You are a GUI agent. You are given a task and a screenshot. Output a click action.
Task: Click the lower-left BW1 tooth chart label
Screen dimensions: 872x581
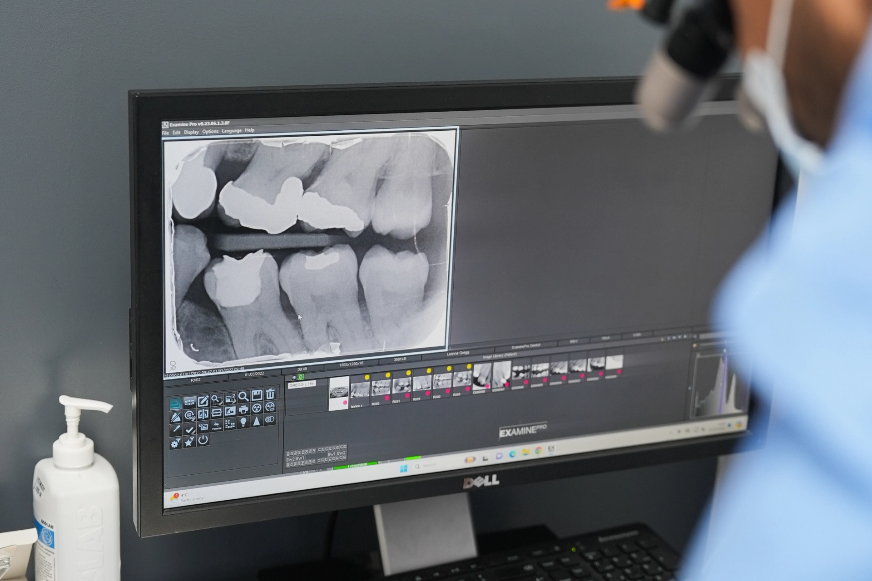[300, 458]
